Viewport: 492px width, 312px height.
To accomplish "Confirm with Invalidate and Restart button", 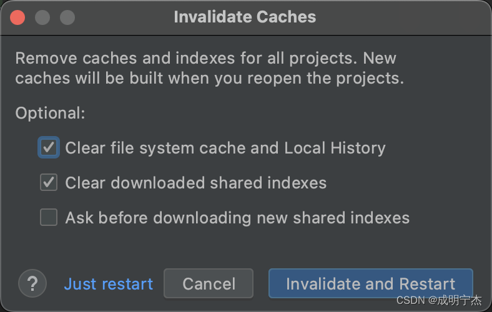I will [371, 283].
